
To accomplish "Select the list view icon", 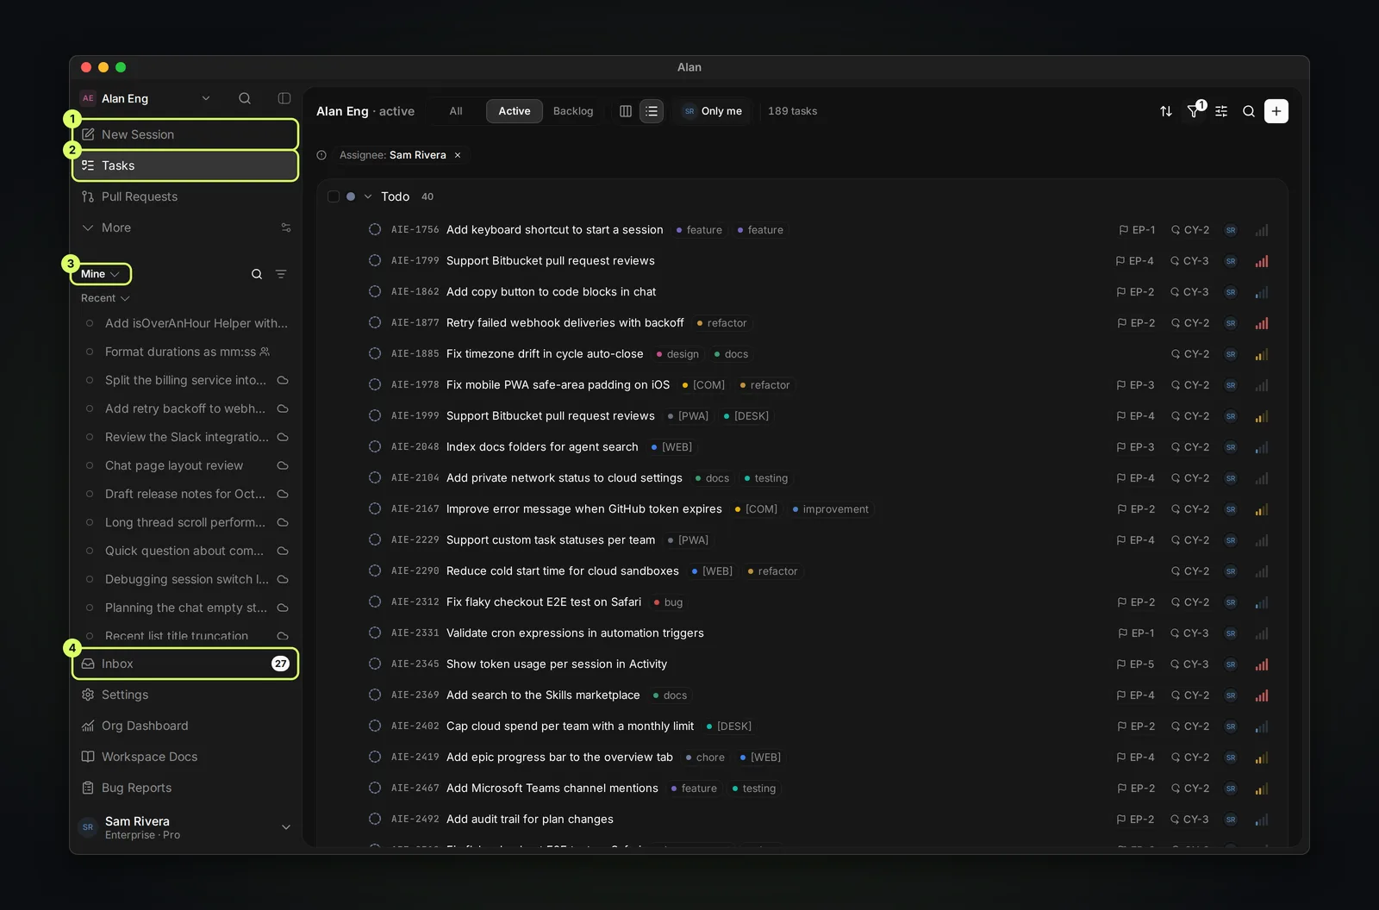I will [x=652, y=111].
